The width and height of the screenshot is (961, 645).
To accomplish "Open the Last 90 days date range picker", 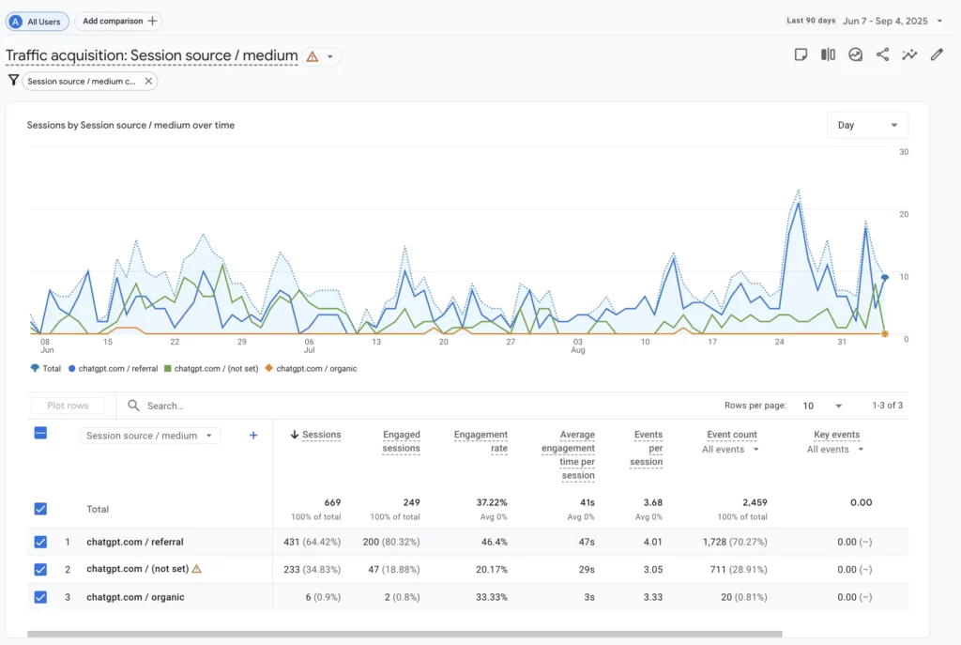I will click(863, 21).
